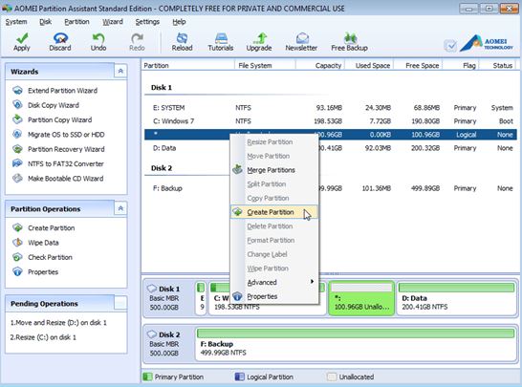522x387 pixels.
Task: Click the Reload toolbar icon
Action: click(x=182, y=38)
